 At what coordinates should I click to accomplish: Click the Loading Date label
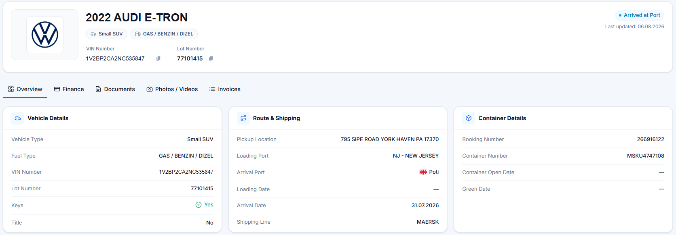[253, 189]
